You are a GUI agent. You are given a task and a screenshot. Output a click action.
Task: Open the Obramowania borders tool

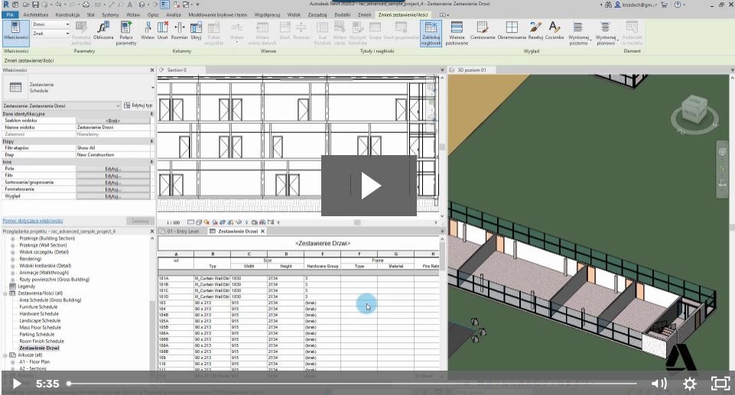click(x=512, y=31)
